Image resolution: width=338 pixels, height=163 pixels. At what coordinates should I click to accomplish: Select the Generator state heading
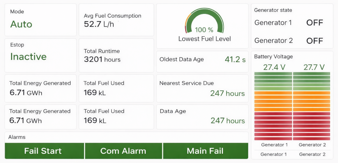click(273, 10)
